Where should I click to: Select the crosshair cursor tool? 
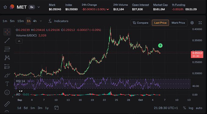(7, 32)
